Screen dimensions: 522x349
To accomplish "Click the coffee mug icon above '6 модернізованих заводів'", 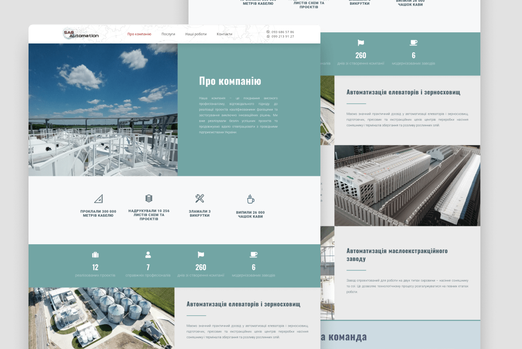I will (x=253, y=254).
